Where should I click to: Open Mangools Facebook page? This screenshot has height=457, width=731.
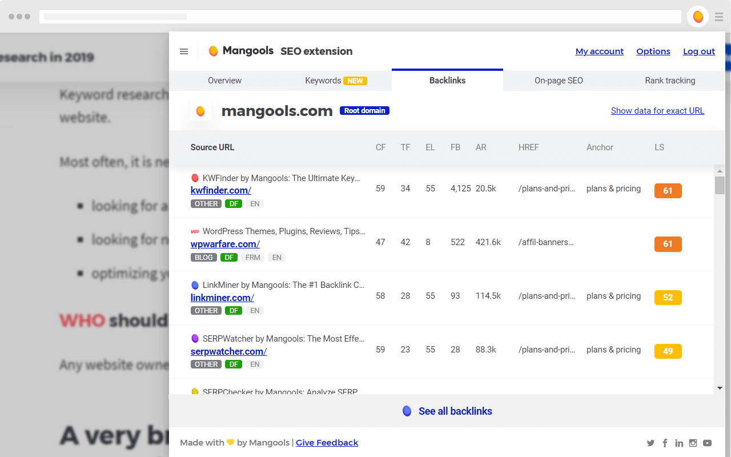coord(665,443)
